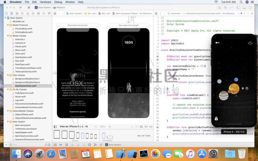This screenshot has height=161, width=258.
Task: Tap the Jupiter planet in simulator
Action: pos(223,95)
